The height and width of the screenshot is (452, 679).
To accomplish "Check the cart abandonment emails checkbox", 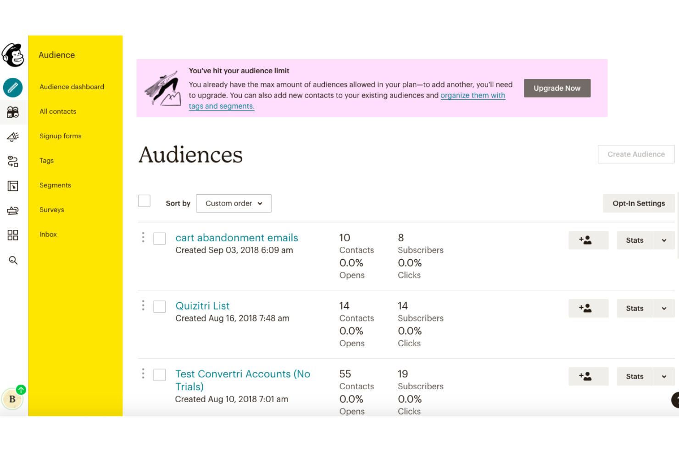I will 159,239.
